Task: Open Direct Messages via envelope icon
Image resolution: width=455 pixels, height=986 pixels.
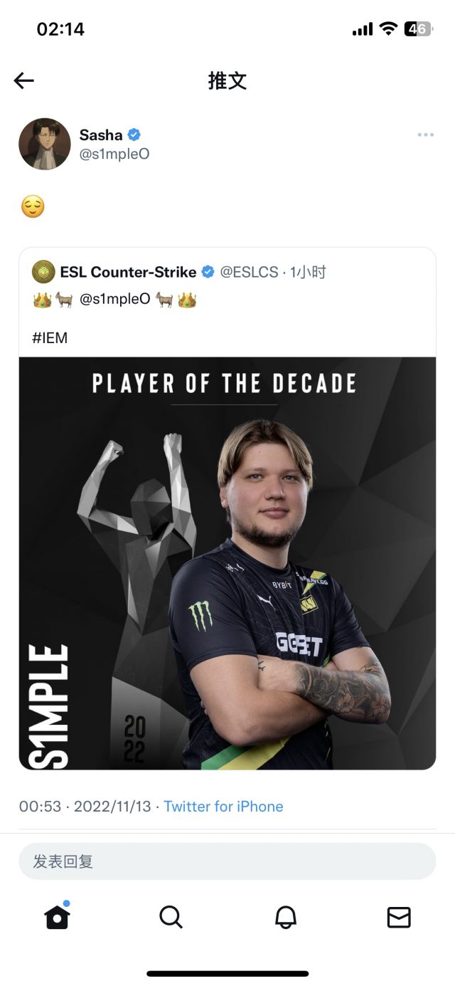Action: point(400,917)
